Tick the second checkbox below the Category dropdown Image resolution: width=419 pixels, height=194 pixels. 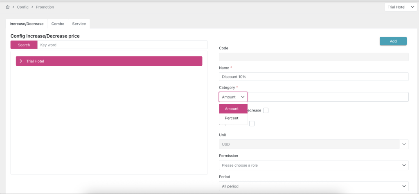252,124
